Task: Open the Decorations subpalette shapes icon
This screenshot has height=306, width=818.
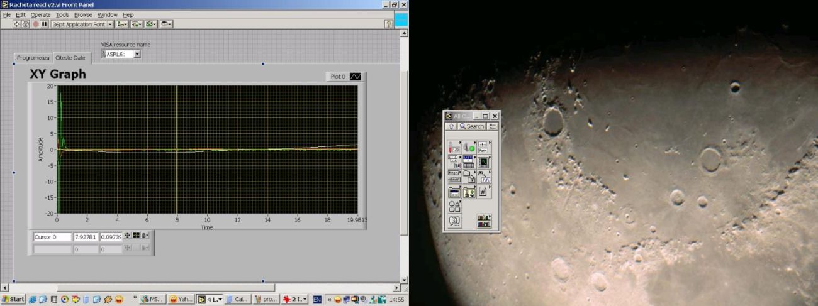Action: pos(454,206)
